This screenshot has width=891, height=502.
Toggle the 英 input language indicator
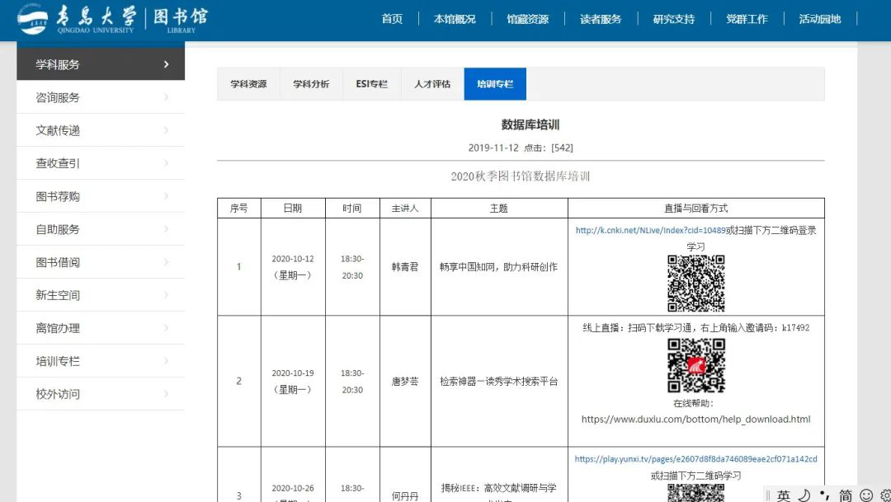point(784,495)
